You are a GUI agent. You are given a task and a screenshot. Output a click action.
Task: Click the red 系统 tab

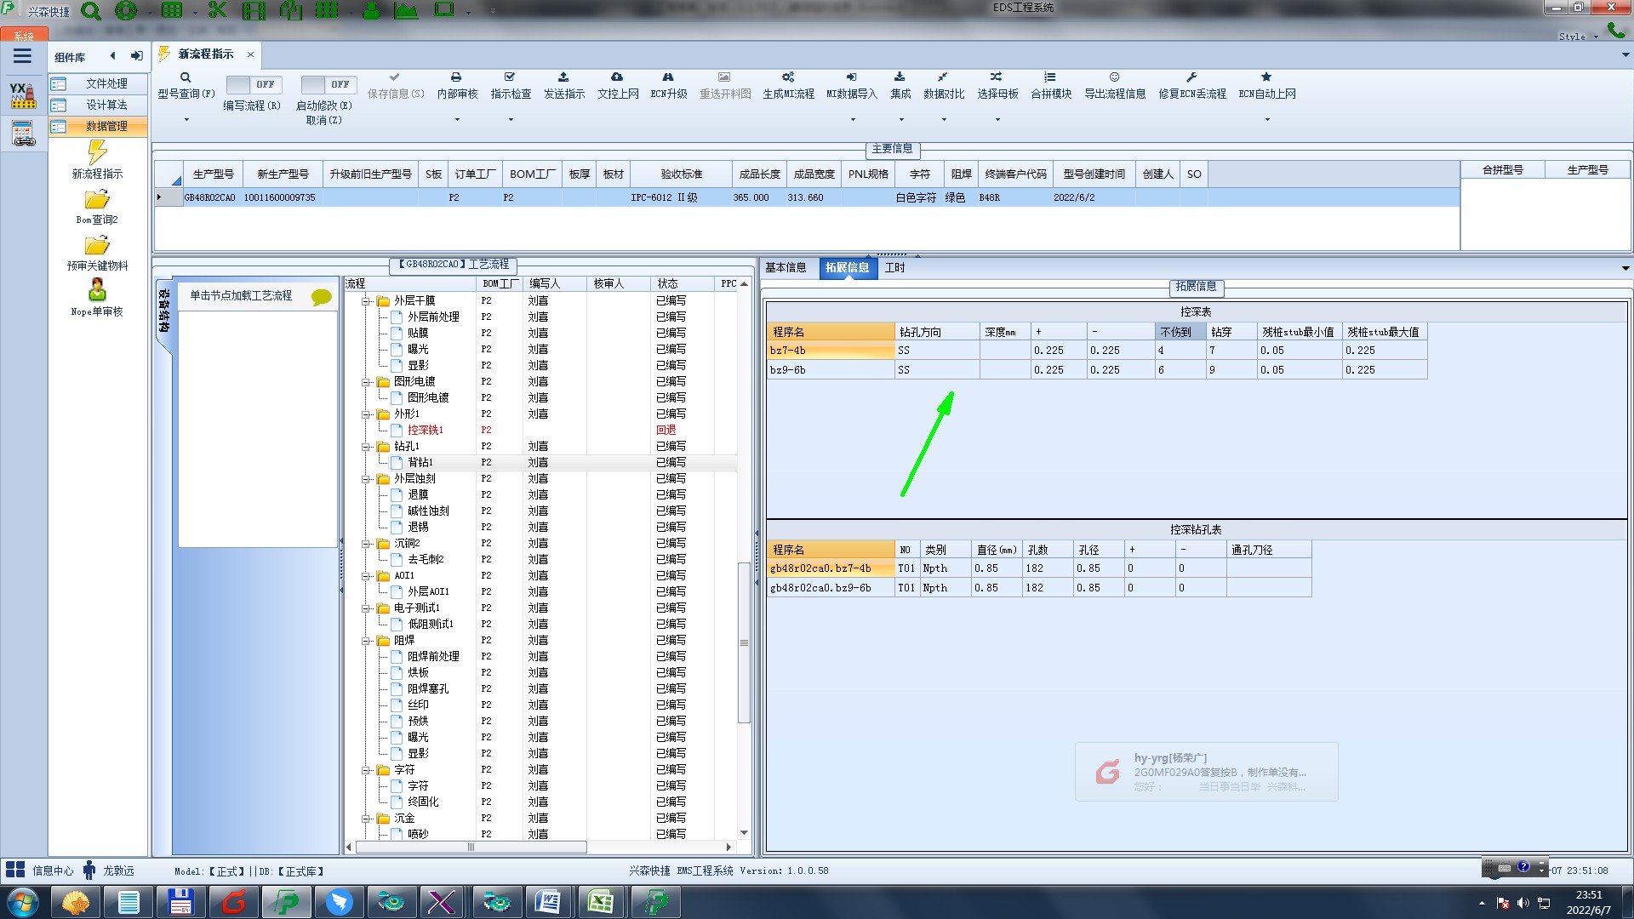[x=24, y=35]
